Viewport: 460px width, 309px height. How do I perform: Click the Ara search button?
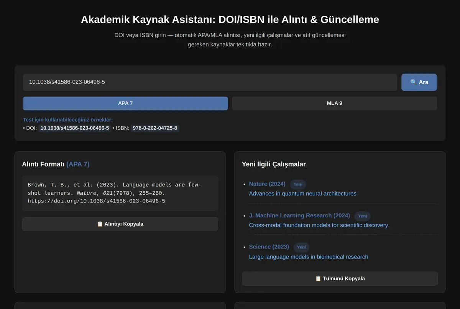coord(419,82)
